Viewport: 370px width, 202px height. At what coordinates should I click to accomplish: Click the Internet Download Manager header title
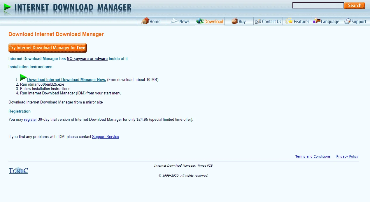[x=73, y=8]
